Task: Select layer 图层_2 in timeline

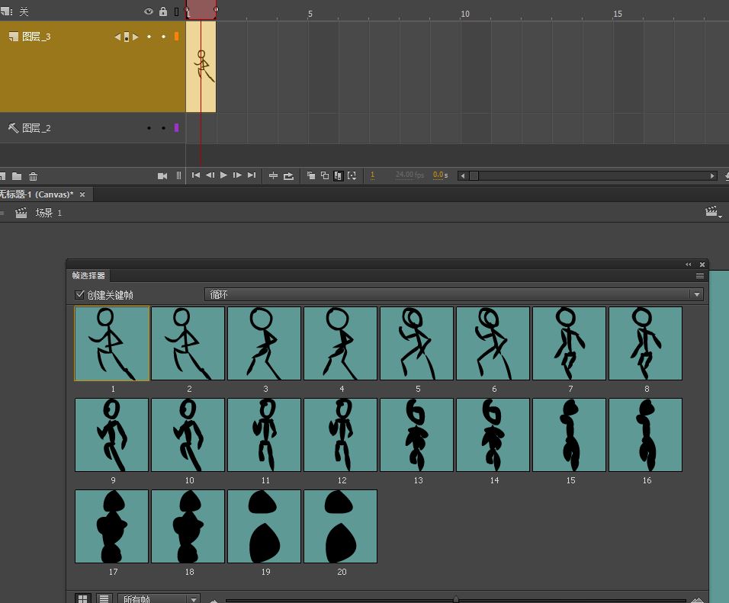Action: [37, 128]
